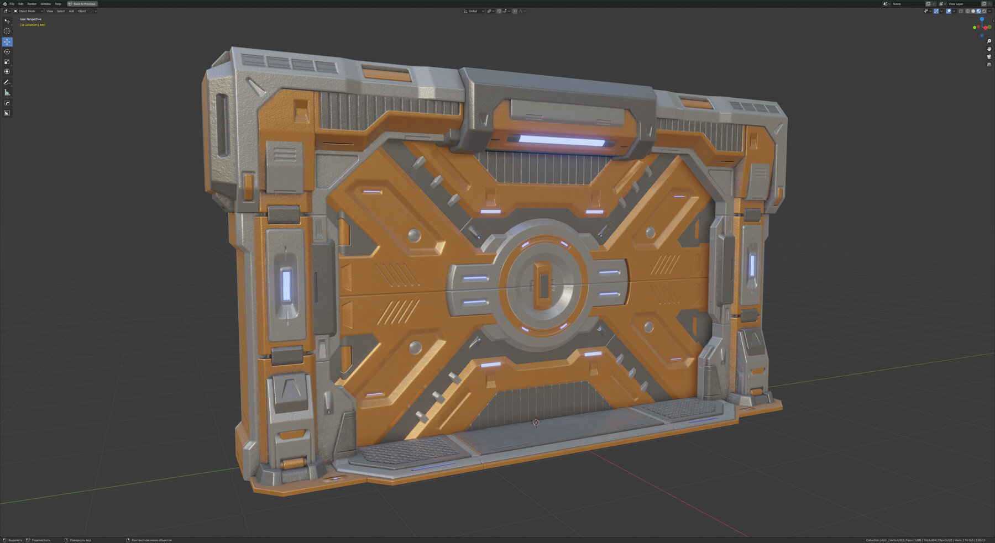Click the Scene name field
Viewport: 995px width, 543px height.
907,4
